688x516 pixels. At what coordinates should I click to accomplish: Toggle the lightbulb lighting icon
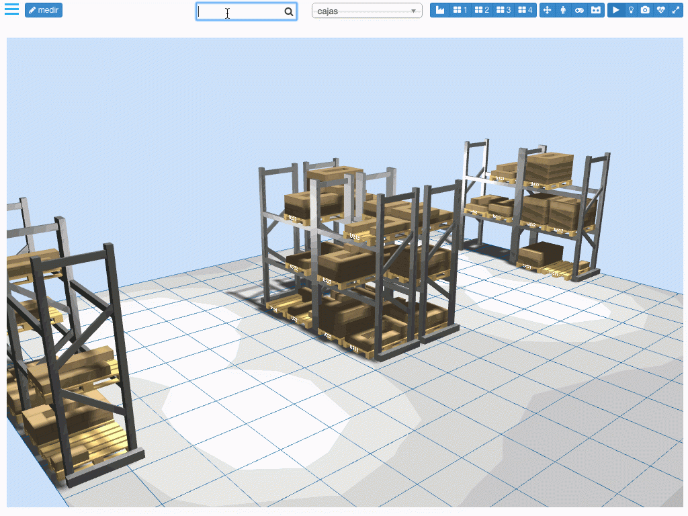tap(630, 9)
